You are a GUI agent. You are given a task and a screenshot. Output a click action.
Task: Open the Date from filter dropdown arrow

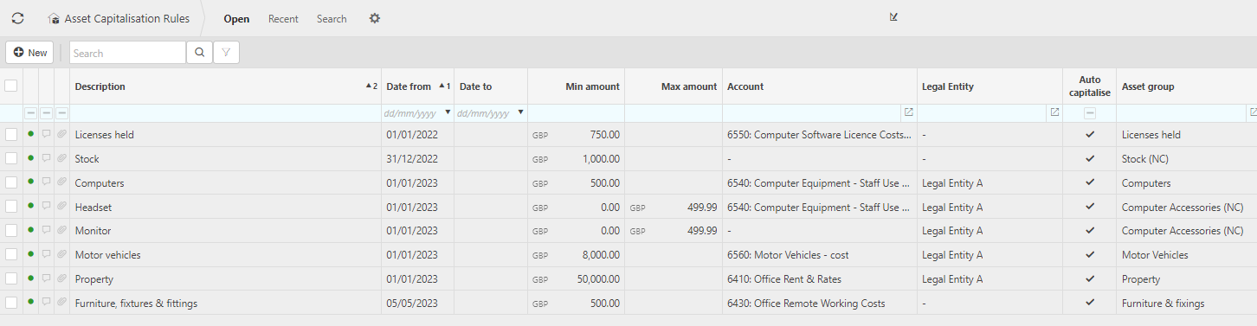(x=448, y=112)
